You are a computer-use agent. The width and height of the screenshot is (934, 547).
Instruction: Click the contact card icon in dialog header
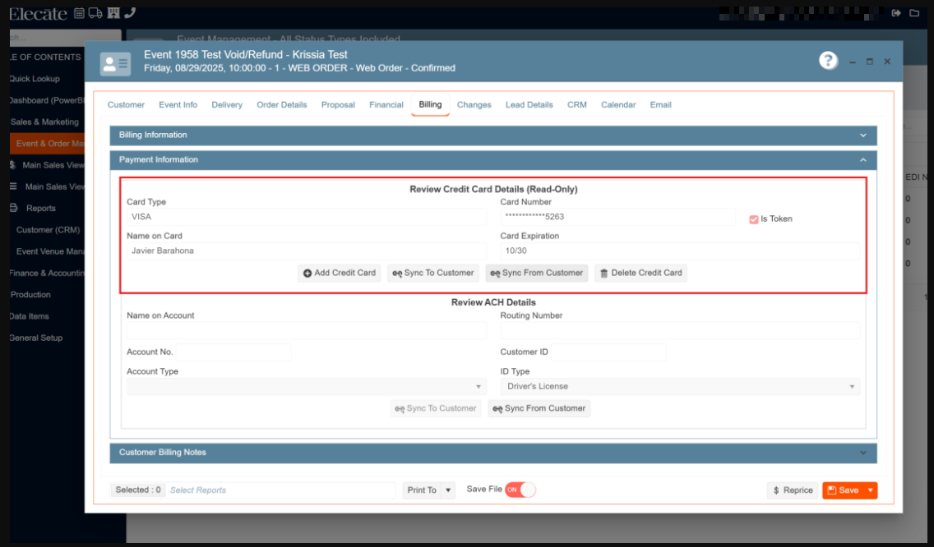tap(115, 63)
